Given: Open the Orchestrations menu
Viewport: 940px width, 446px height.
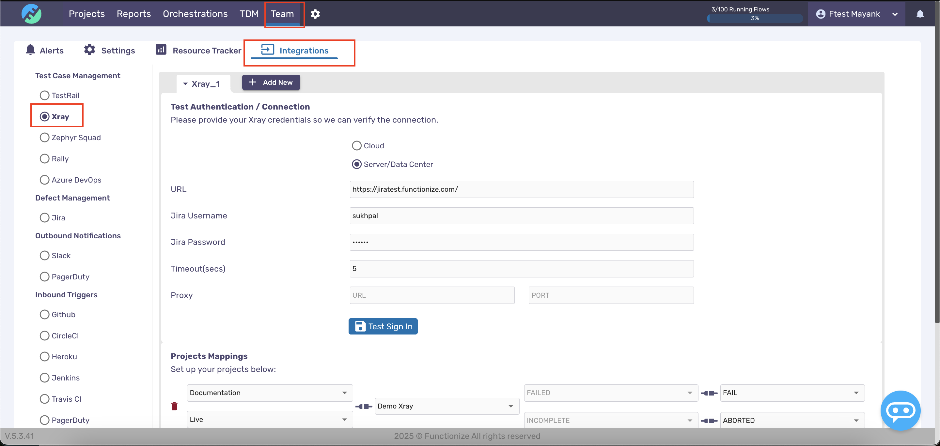Looking at the screenshot, I should [x=195, y=14].
